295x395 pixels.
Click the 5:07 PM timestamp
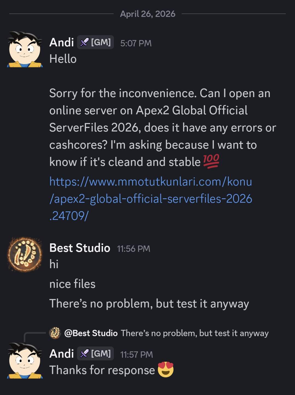tap(136, 43)
